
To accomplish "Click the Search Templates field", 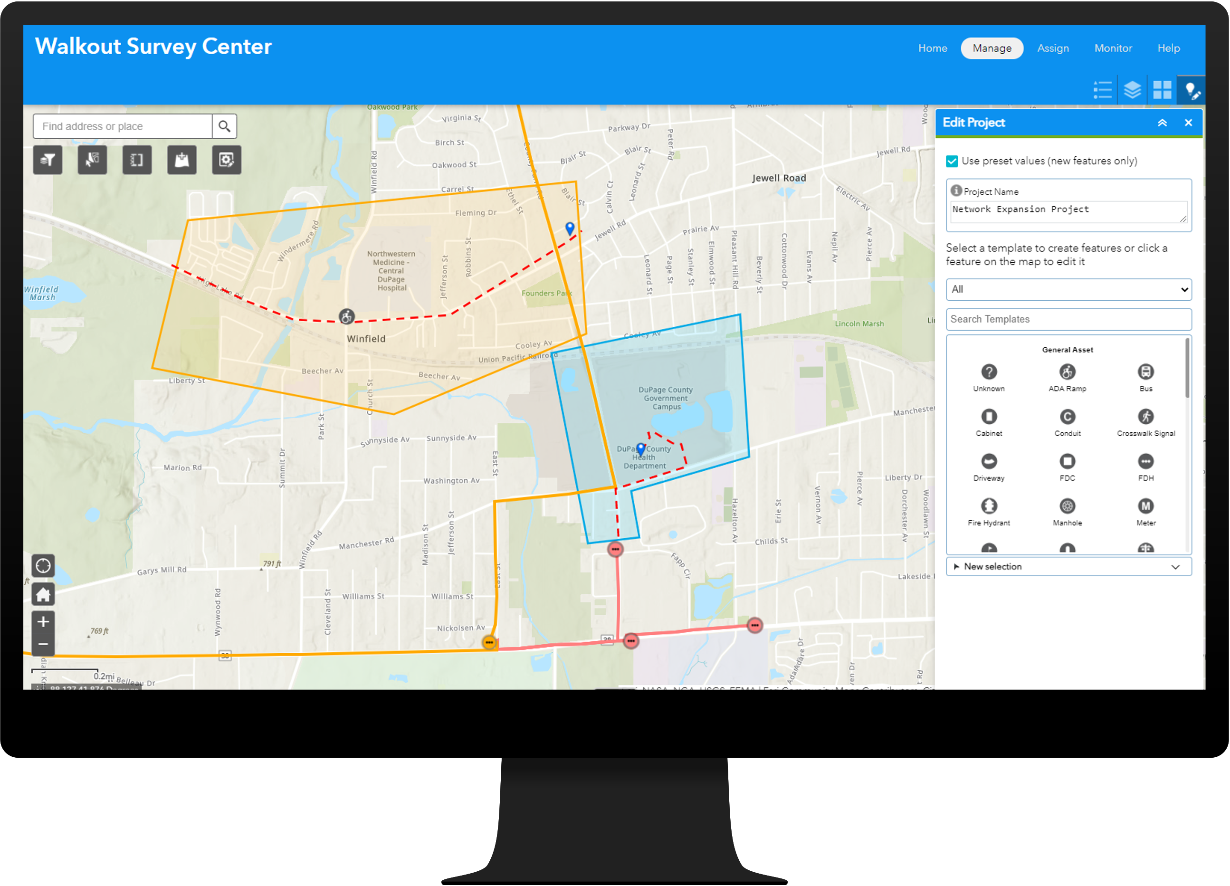I will tap(1068, 319).
